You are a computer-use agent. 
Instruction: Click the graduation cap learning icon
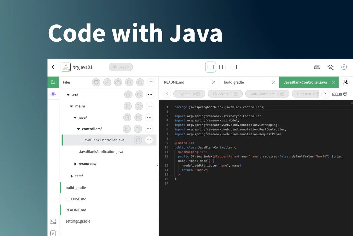point(331,67)
